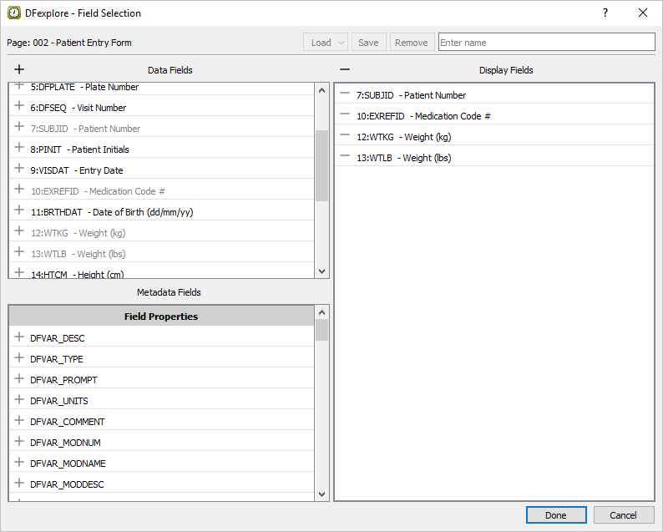Open the help question mark button
Viewport: 663px width, 532px height.
[x=605, y=13]
